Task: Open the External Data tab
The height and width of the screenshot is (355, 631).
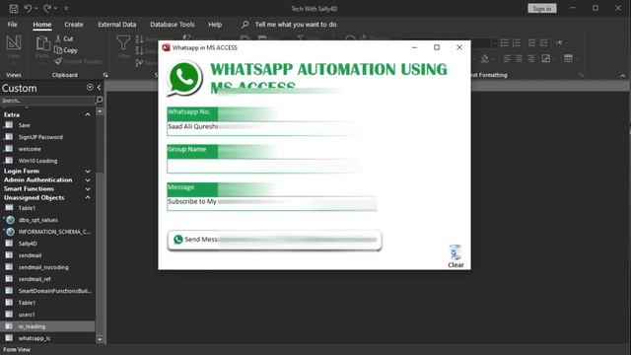Action: (116, 25)
